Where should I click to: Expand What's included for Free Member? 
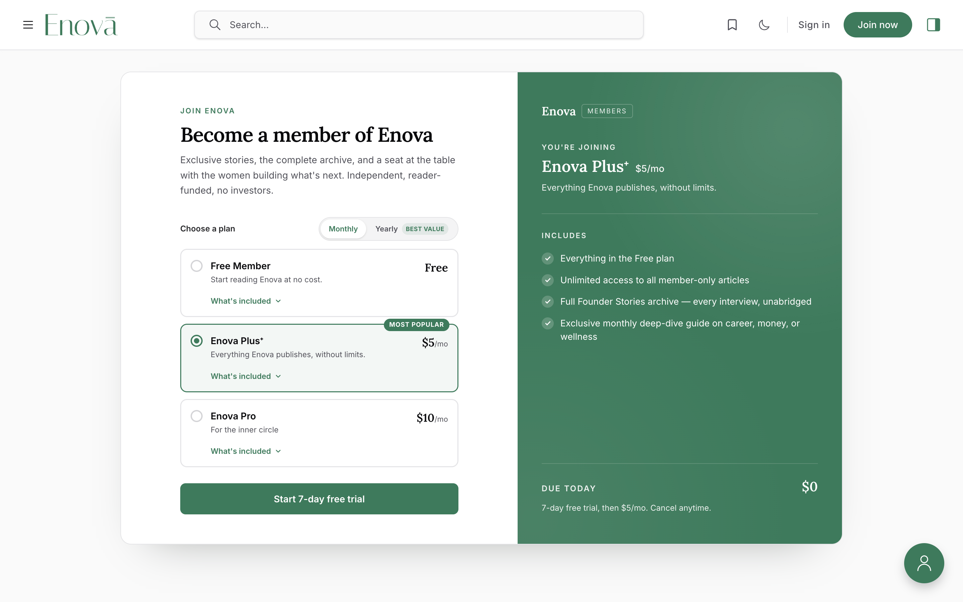click(x=245, y=301)
